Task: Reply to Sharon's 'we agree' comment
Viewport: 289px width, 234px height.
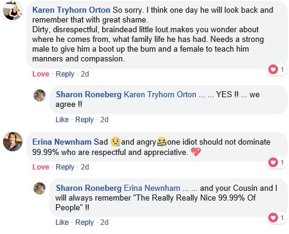Action: [x=85, y=120]
